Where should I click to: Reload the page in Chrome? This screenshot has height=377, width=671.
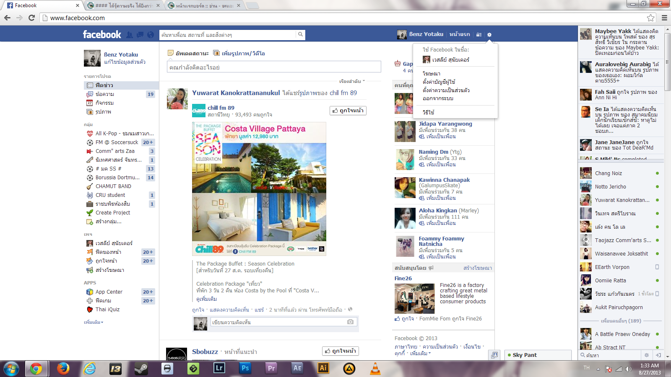pos(31,18)
